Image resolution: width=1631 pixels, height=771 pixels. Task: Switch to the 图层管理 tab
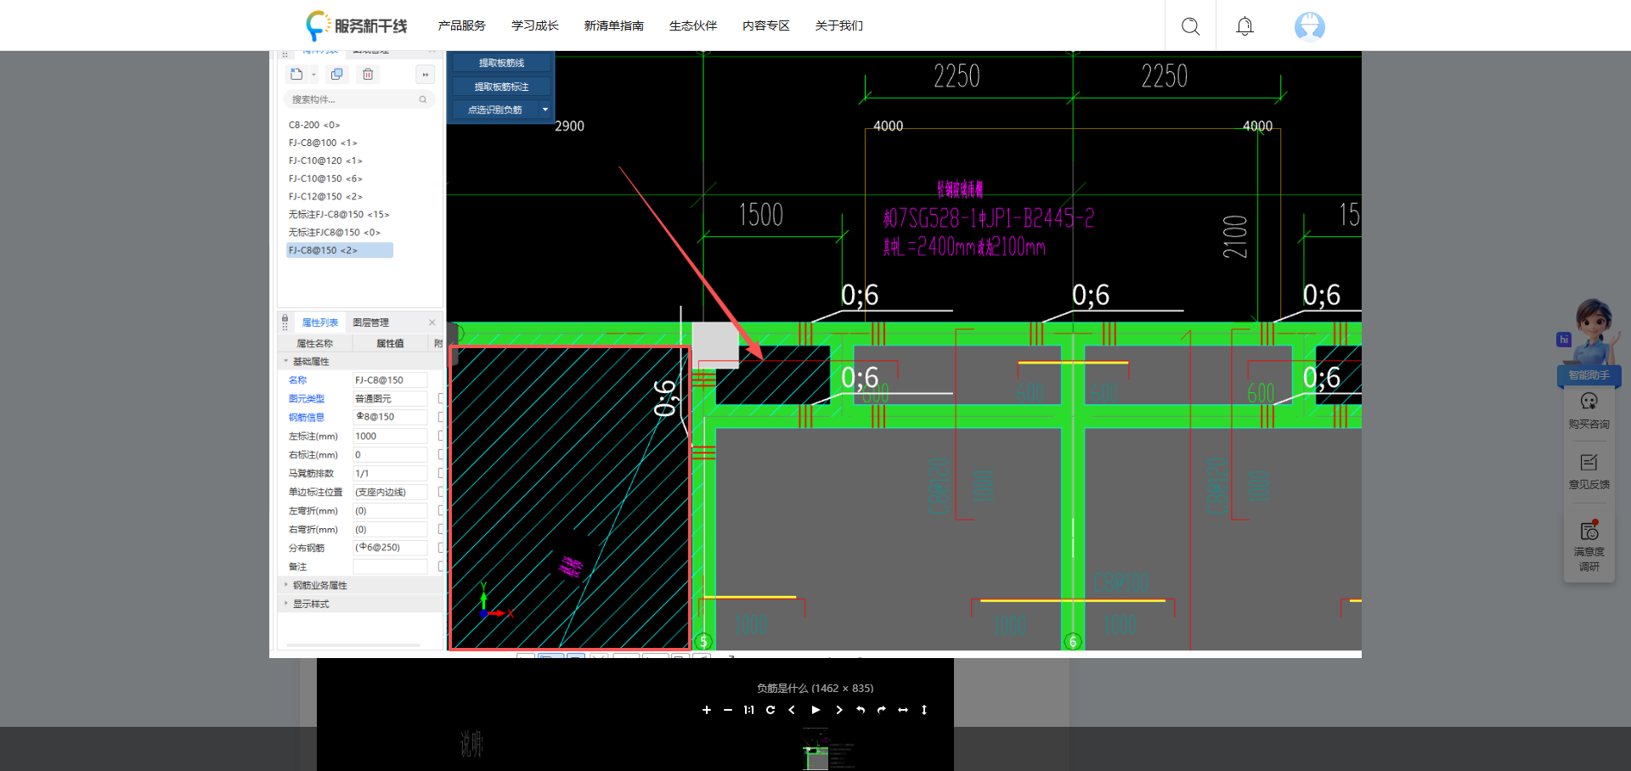[371, 323]
